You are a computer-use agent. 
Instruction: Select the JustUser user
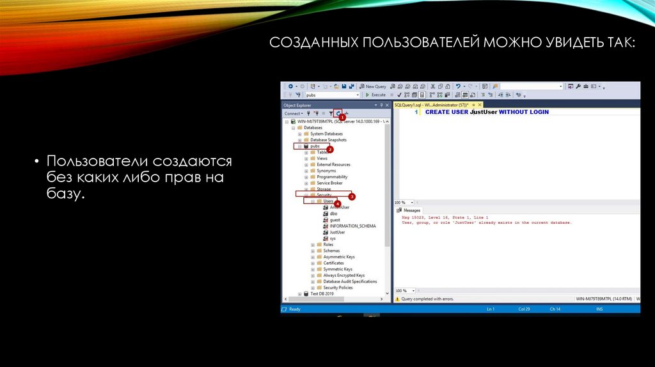tap(337, 232)
